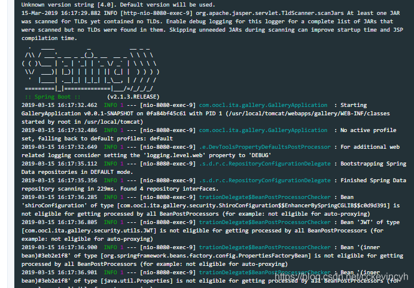Click the quoted value 'DEBUG'

[x=260, y=155]
